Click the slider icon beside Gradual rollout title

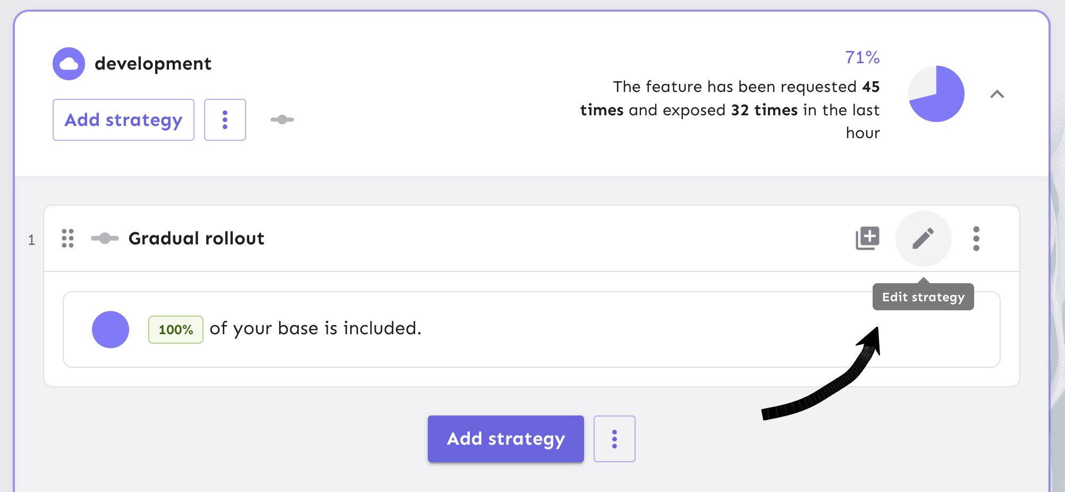point(105,239)
